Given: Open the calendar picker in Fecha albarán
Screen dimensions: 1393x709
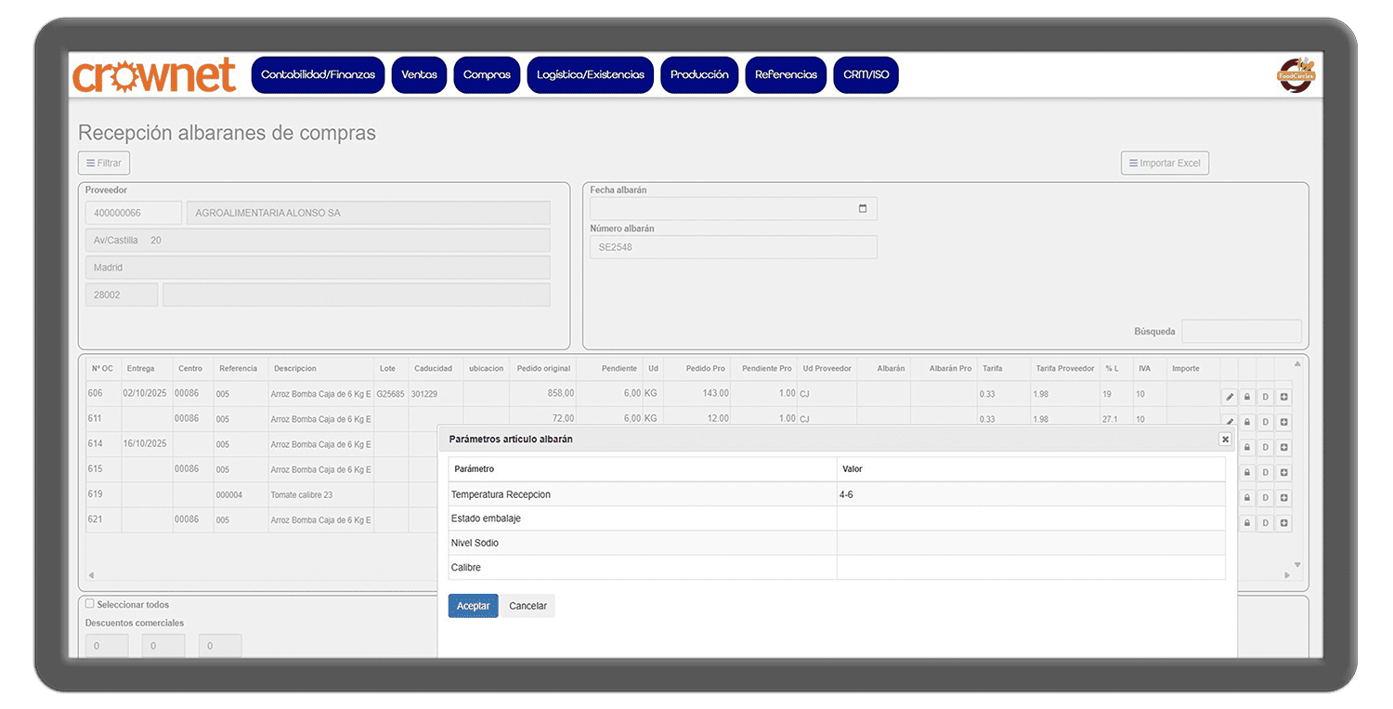Looking at the screenshot, I should (862, 209).
